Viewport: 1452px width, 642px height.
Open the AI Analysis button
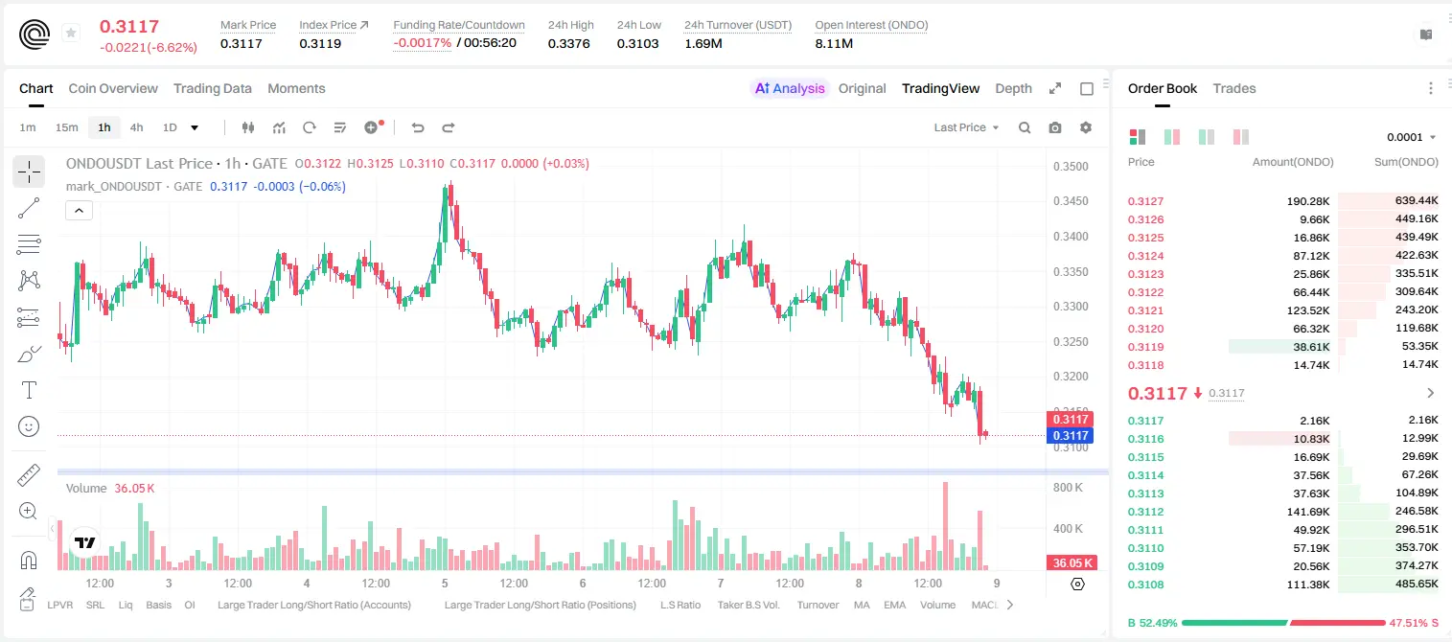[x=789, y=88]
